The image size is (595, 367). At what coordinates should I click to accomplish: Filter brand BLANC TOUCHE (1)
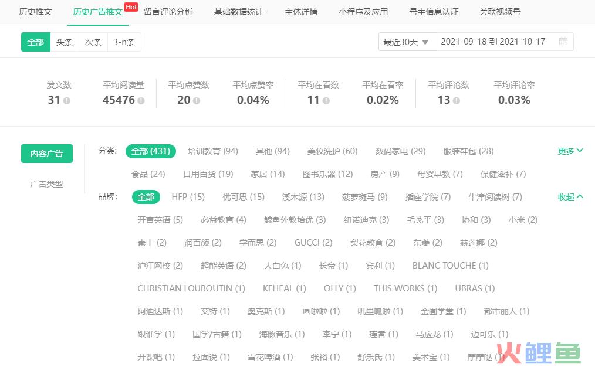(451, 266)
